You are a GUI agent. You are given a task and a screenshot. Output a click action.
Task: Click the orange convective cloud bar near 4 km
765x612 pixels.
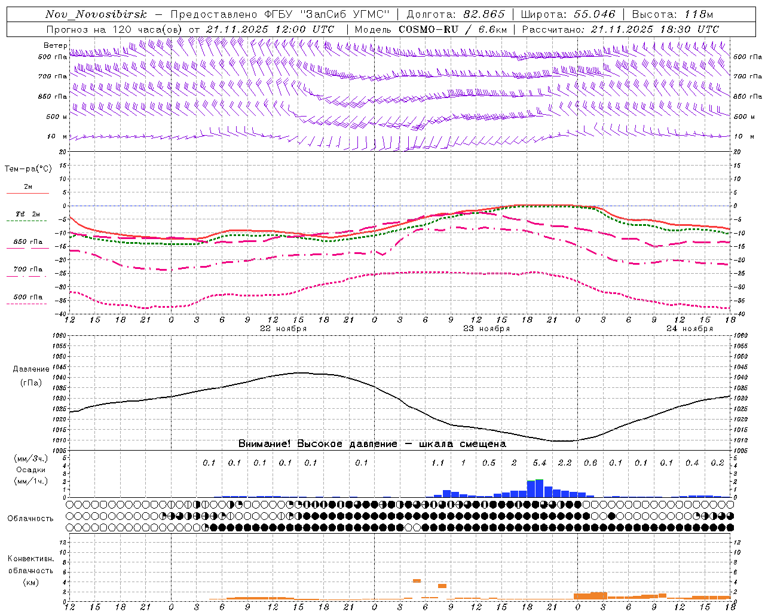pyautogui.click(x=417, y=580)
